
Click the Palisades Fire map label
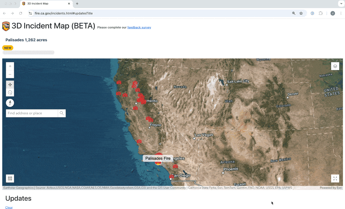[x=158, y=158]
